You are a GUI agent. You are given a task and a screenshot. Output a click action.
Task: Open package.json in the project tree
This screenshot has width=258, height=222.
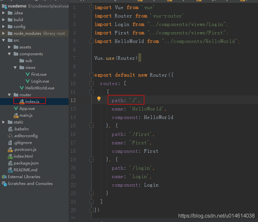pos(26,163)
